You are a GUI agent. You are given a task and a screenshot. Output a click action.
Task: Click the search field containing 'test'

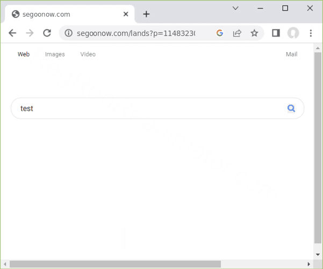[x=150, y=108]
